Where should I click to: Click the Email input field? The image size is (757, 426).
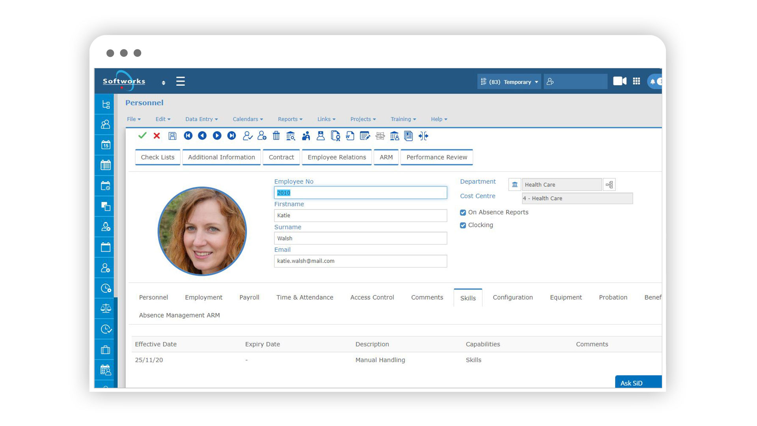click(x=360, y=261)
